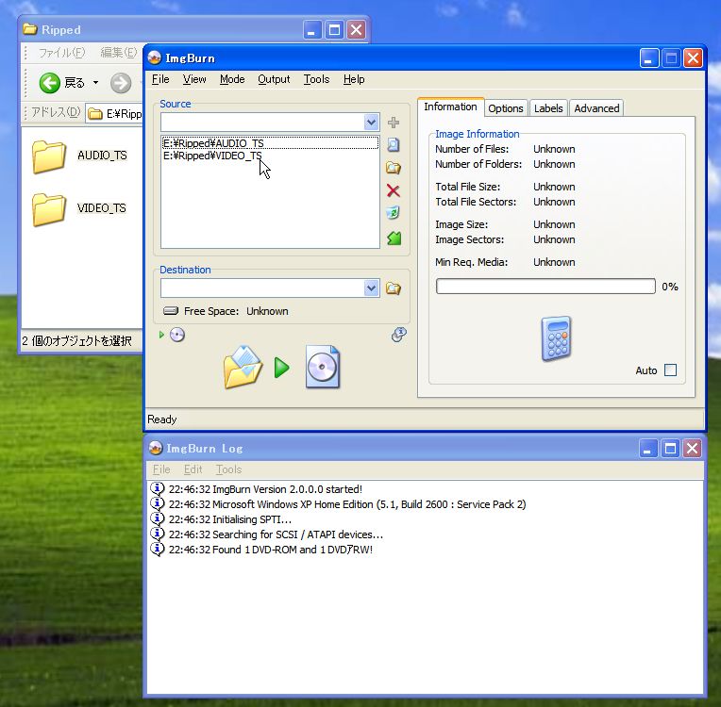Click the disc output-mode icon below Destination
This screenshot has height=707, width=721.
(x=177, y=335)
